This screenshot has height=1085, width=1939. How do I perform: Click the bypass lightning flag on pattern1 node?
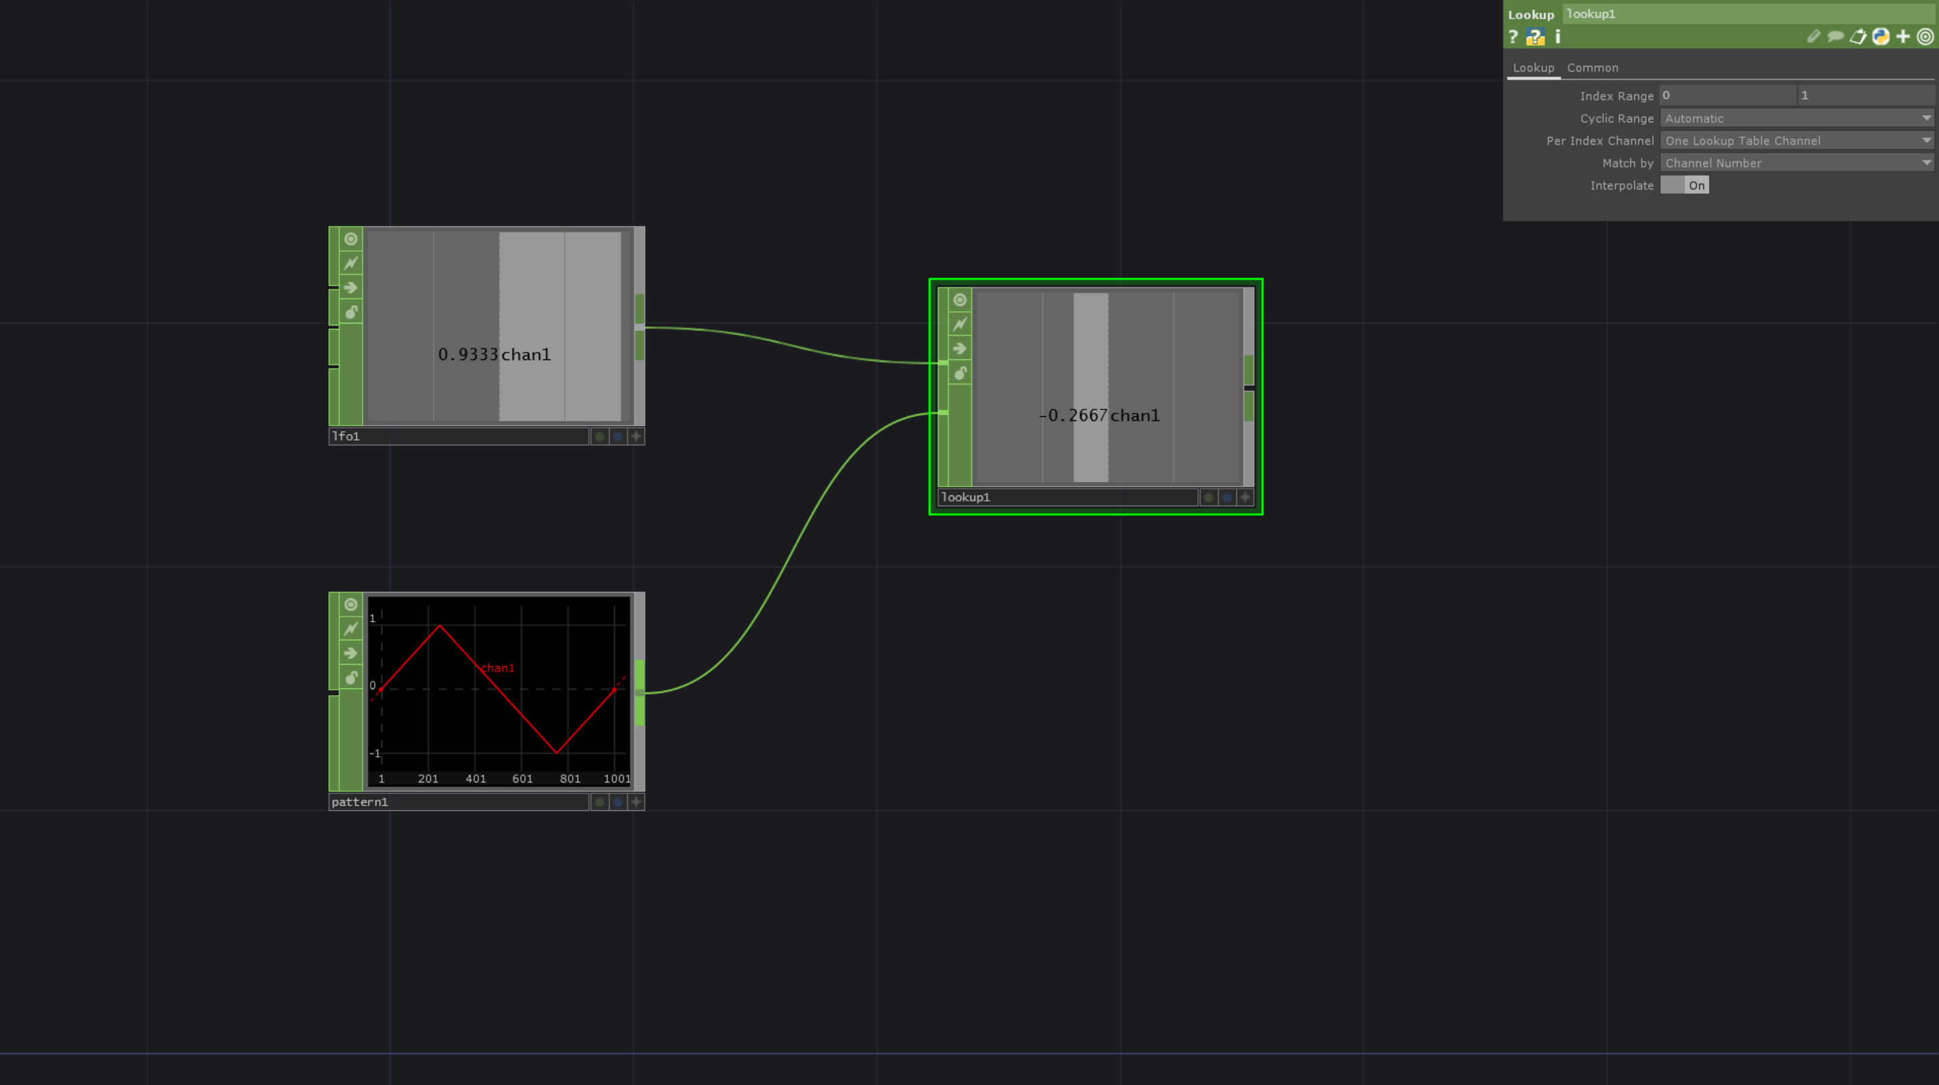pos(351,629)
